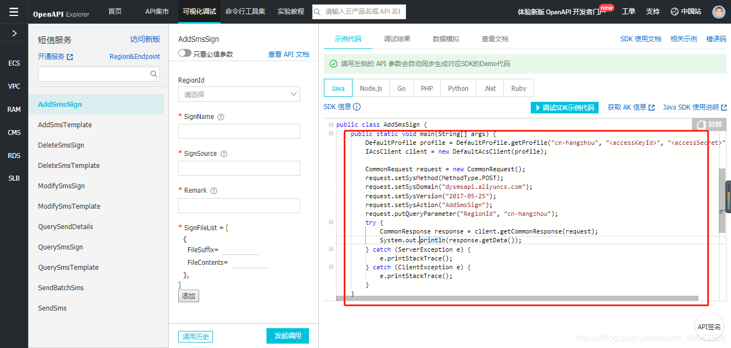Select ModifySmsSign in the API list

pyautogui.click(x=61, y=186)
